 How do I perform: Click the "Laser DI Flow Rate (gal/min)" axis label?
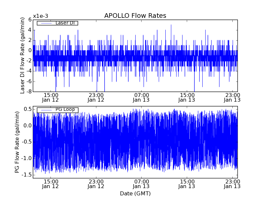coord(22,55)
